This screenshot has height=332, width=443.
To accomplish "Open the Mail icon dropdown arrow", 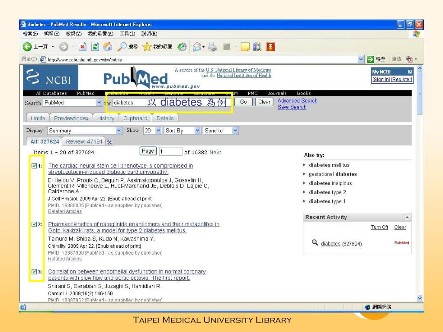I will 203,47.
